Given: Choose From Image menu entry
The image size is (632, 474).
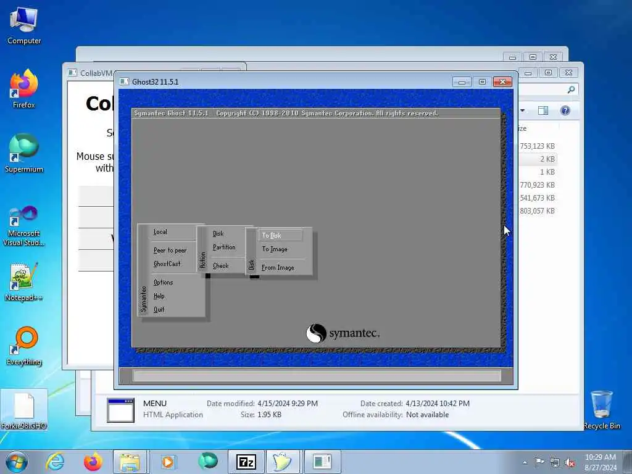Looking at the screenshot, I should point(278,268).
